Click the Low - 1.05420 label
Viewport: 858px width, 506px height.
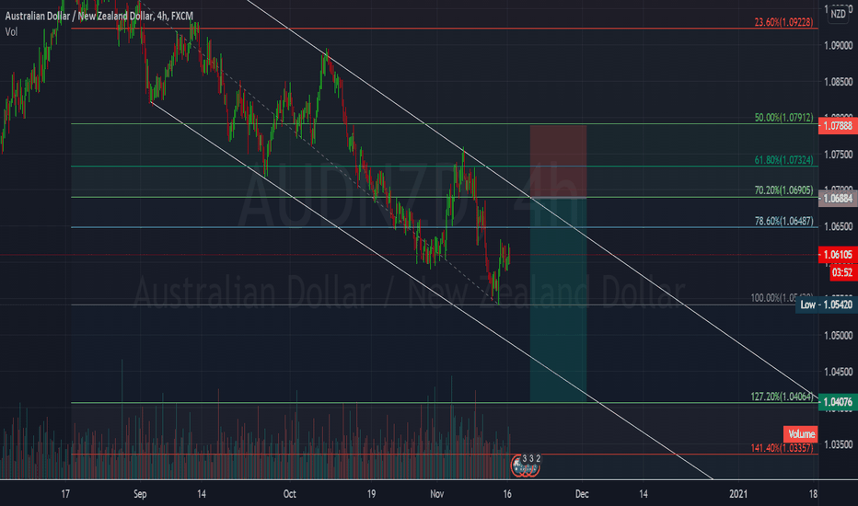(x=827, y=305)
